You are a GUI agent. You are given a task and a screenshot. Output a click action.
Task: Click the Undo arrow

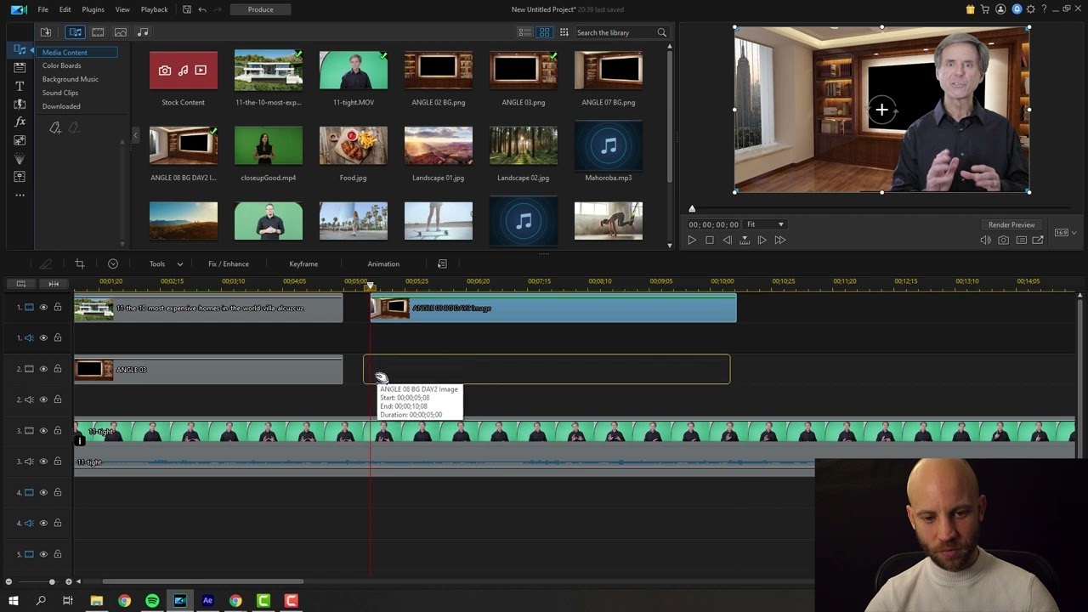tap(202, 9)
